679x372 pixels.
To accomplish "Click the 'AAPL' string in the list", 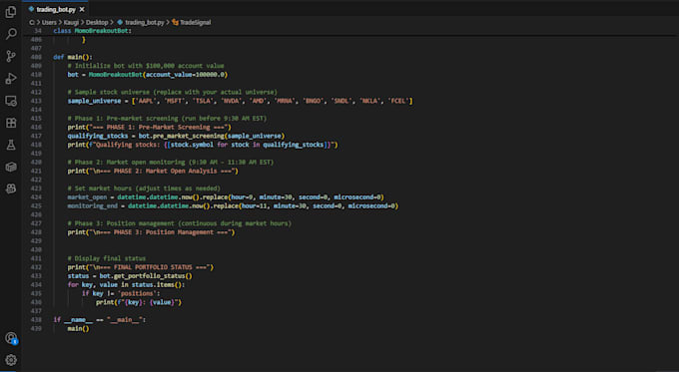I will pos(146,101).
